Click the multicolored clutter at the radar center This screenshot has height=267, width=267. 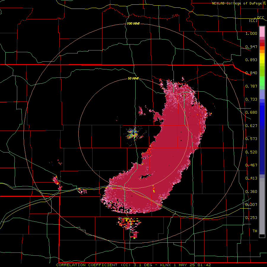click(133, 133)
